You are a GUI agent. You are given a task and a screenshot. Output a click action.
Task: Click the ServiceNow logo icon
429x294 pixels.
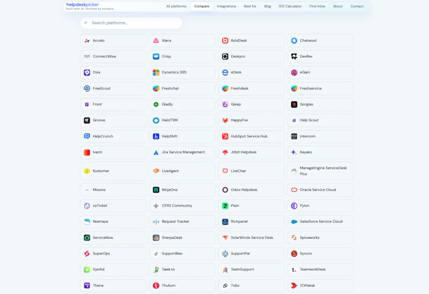pyautogui.click(x=87, y=238)
